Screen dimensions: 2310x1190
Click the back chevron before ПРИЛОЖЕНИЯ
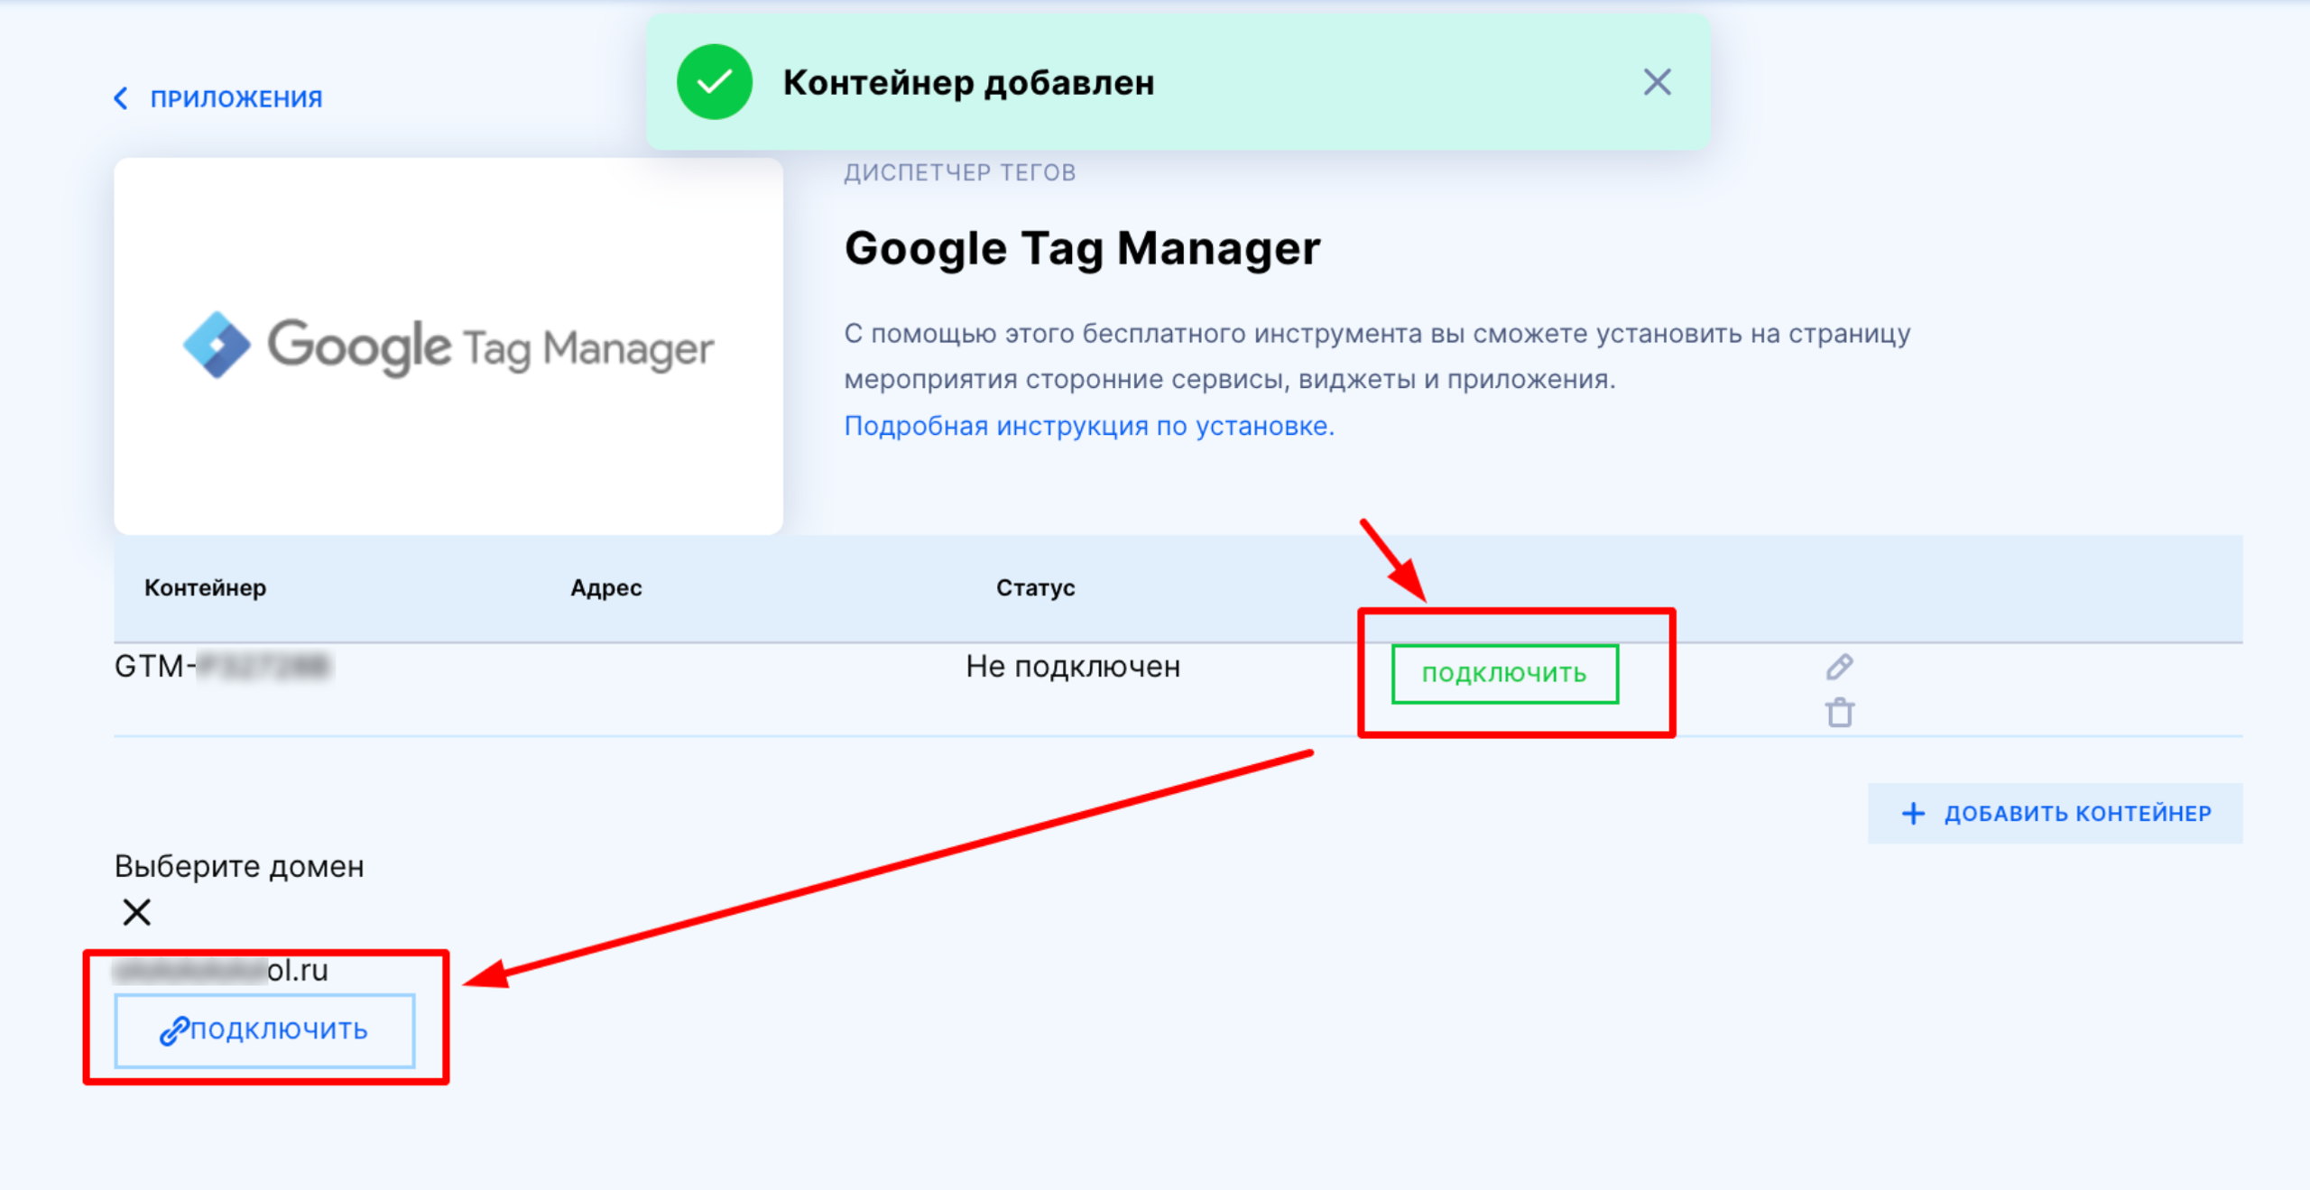point(122,97)
